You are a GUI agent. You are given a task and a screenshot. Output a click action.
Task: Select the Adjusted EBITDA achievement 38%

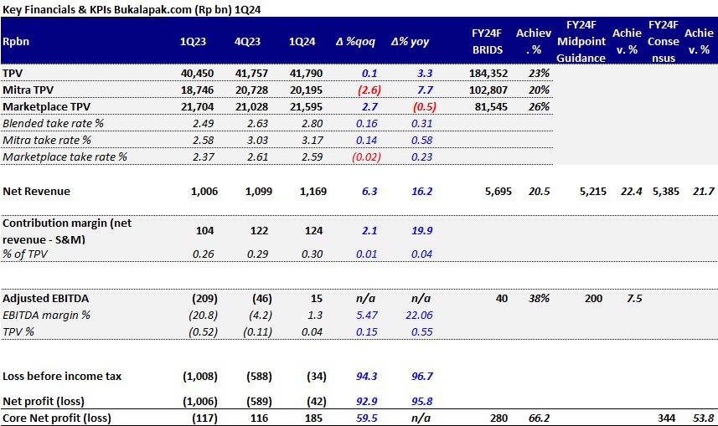(539, 298)
